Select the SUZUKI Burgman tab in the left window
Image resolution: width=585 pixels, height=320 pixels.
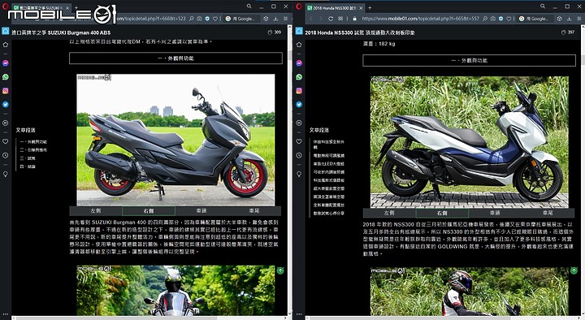[x=41, y=7]
